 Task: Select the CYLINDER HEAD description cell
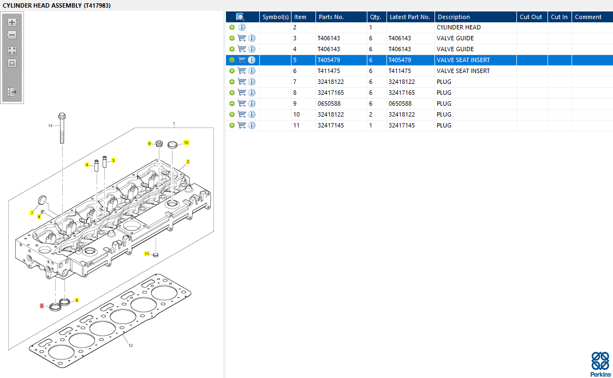tap(475, 27)
